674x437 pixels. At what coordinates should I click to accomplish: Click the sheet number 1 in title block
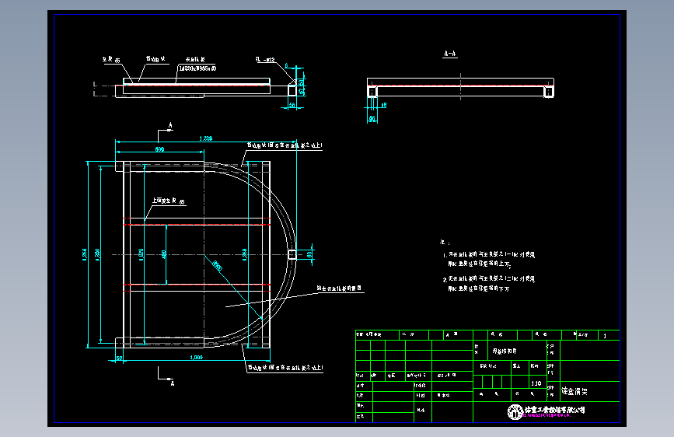pyautogui.click(x=605, y=336)
